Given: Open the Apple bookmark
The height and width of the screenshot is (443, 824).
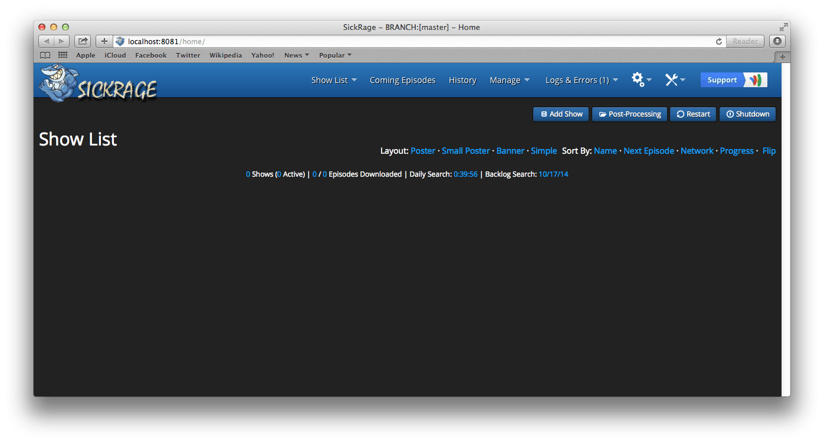Looking at the screenshot, I should (x=86, y=55).
